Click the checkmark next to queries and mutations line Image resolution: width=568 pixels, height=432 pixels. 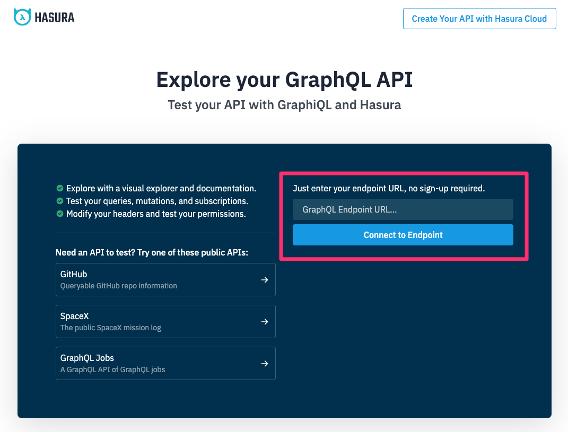click(60, 201)
